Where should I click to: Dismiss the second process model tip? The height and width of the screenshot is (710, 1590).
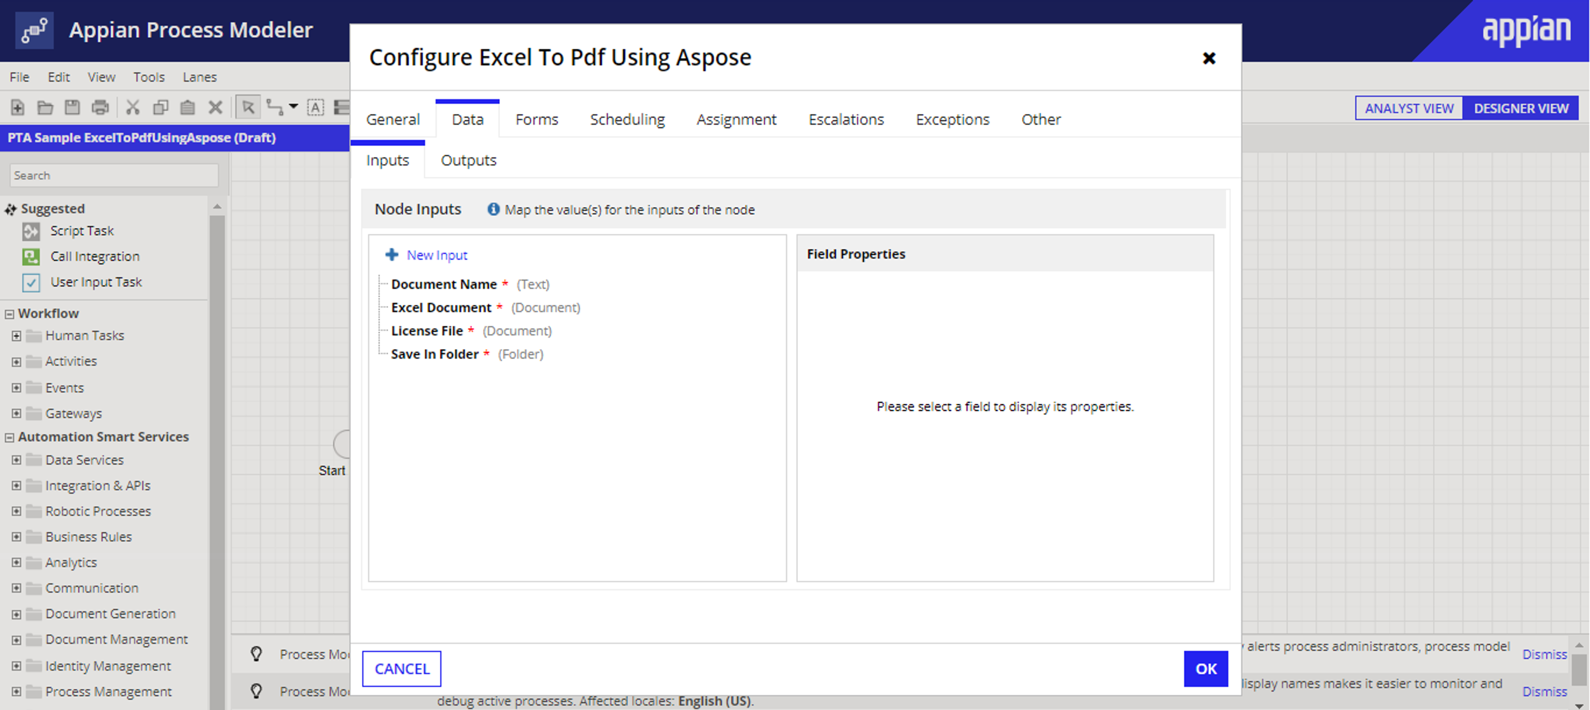(x=1544, y=691)
